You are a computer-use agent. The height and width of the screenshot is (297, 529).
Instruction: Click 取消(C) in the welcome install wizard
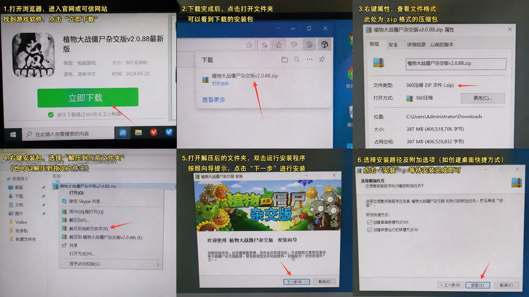click(324, 282)
